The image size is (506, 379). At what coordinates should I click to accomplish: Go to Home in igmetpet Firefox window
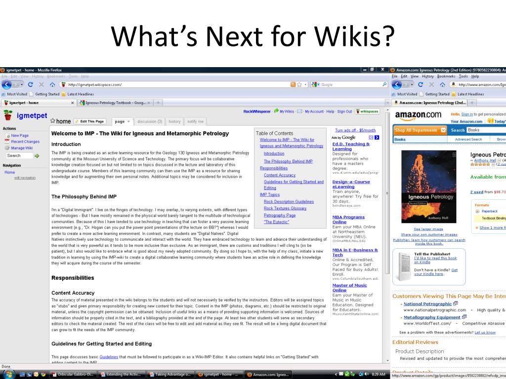click(52, 84)
